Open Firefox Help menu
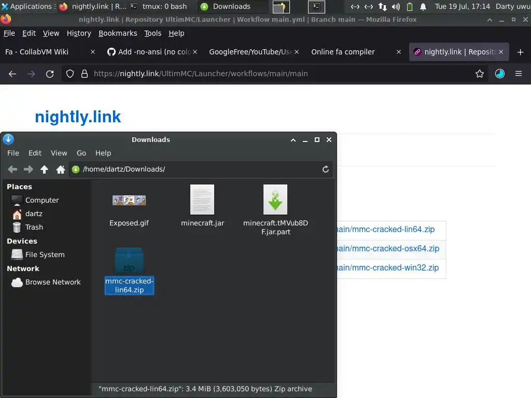 click(x=176, y=33)
